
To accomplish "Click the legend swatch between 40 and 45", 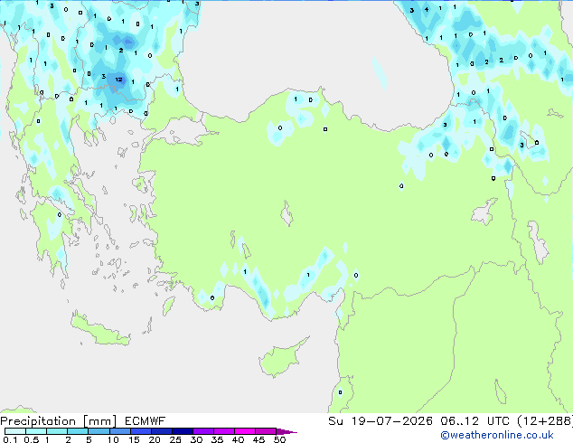I will point(245,431).
